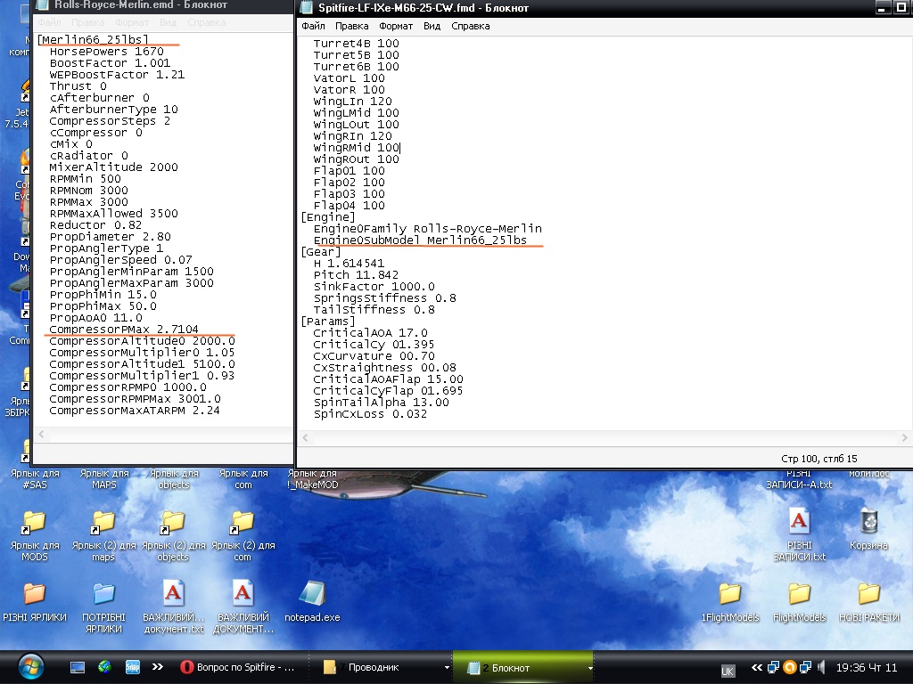Switch to Opera 'Вопрос по Spitfire' taskbar button
This screenshot has width=913, height=684.
coord(237,667)
